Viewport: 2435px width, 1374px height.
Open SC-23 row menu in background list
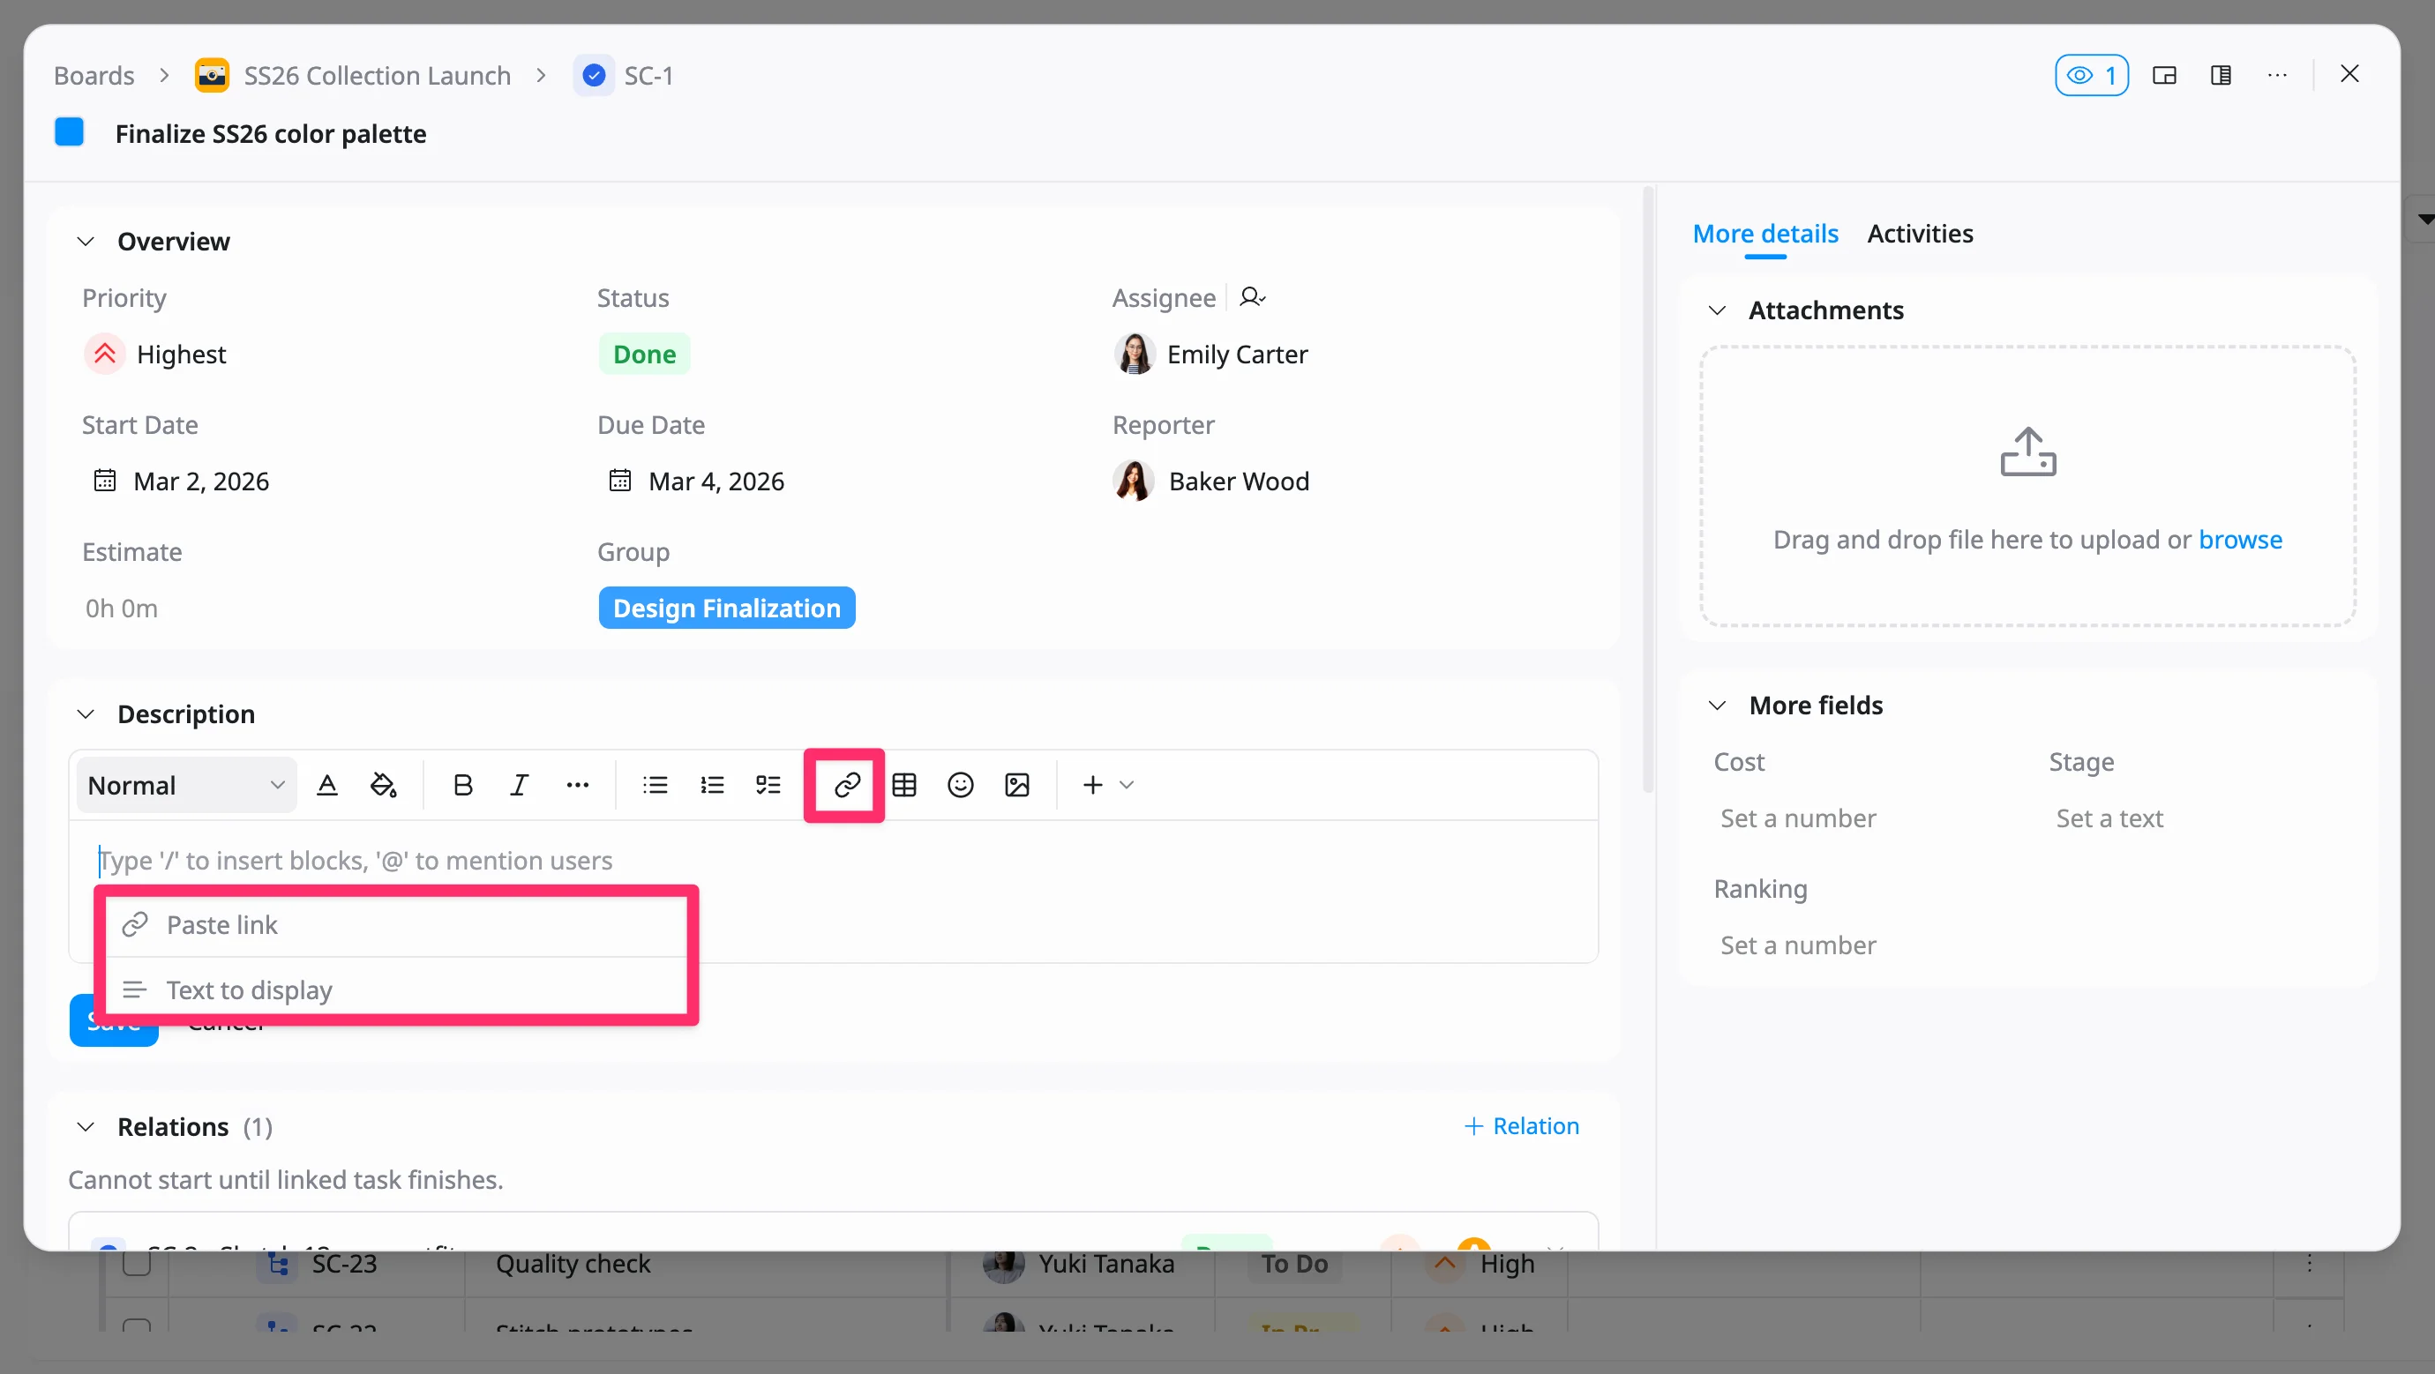click(2310, 1264)
